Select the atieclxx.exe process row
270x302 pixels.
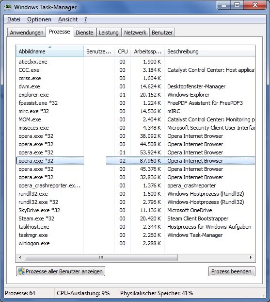(x=136, y=62)
